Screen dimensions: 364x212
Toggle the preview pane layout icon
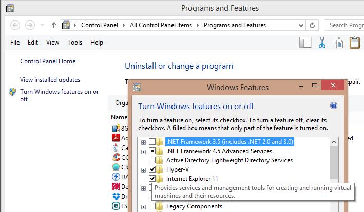[305, 43]
